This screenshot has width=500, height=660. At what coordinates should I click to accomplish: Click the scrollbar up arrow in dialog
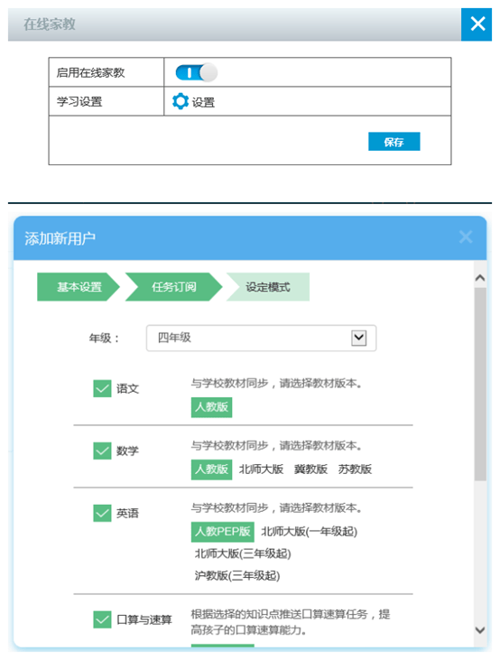(480, 277)
